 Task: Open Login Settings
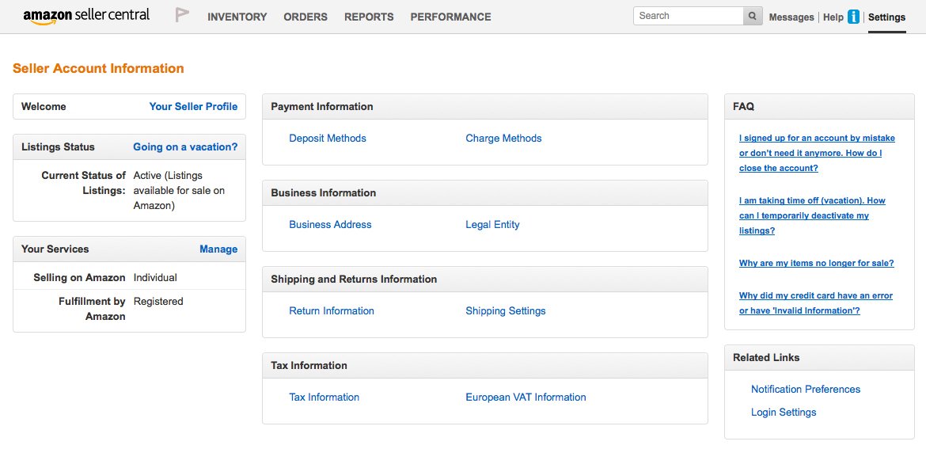(x=783, y=412)
